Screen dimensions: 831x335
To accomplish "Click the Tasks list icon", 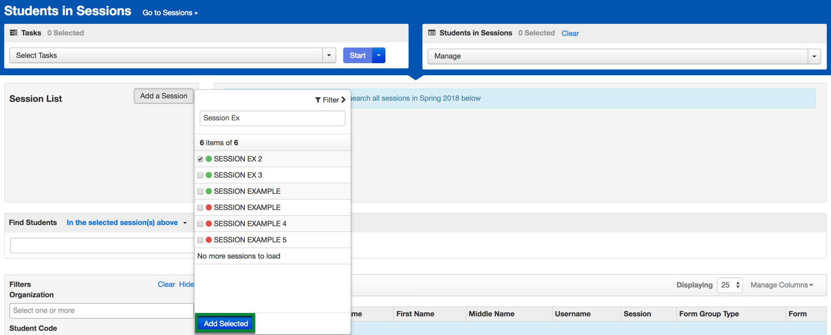I will (x=13, y=33).
